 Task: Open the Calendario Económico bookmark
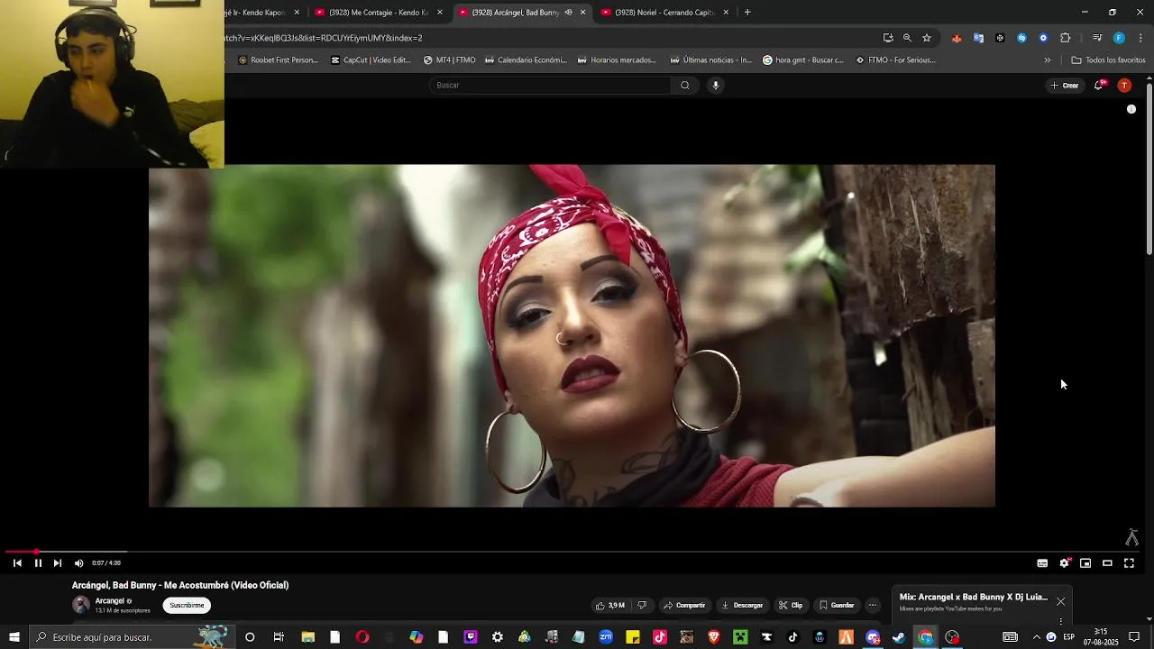[526, 60]
